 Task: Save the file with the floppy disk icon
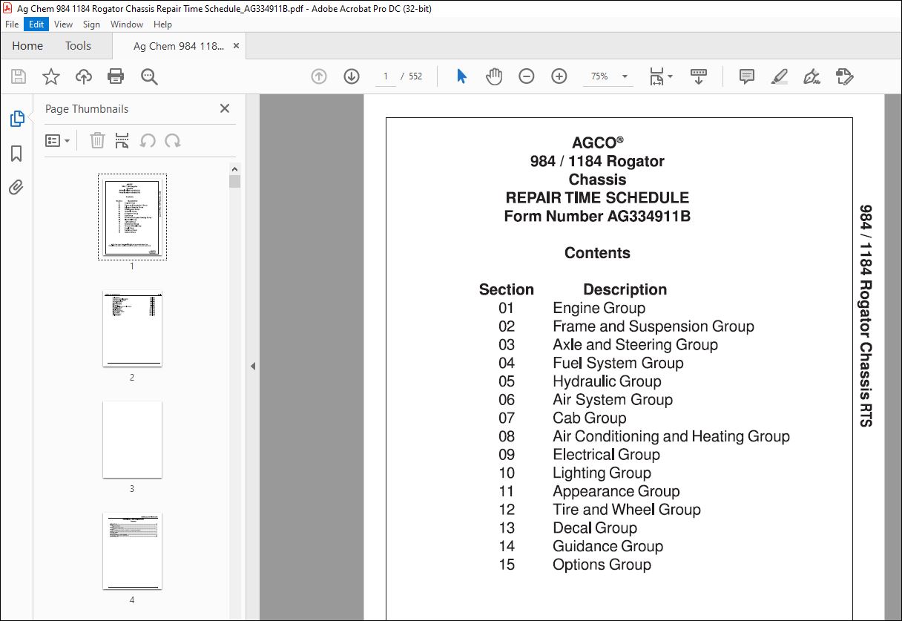(x=19, y=76)
